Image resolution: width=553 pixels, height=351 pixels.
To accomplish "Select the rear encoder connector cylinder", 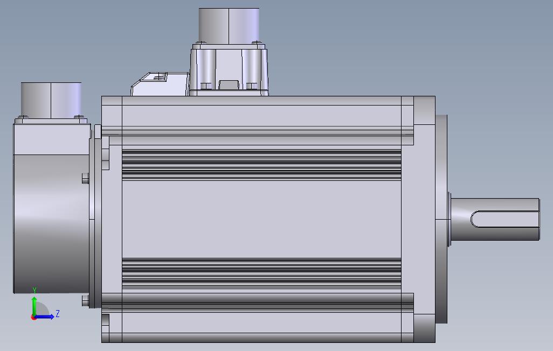I will point(51,101).
